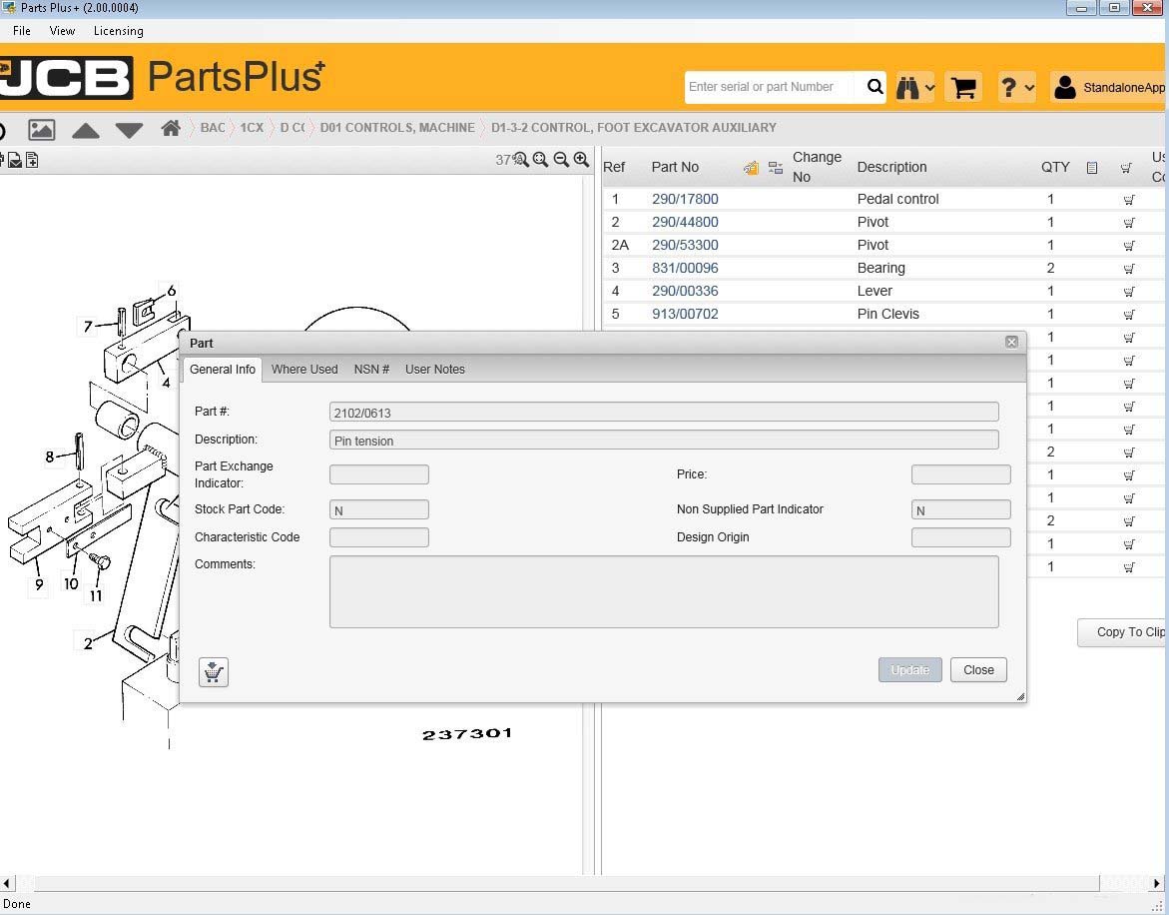Go to previous page with up arrow
Image resolution: width=1169 pixels, height=915 pixels.
tap(86, 131)
